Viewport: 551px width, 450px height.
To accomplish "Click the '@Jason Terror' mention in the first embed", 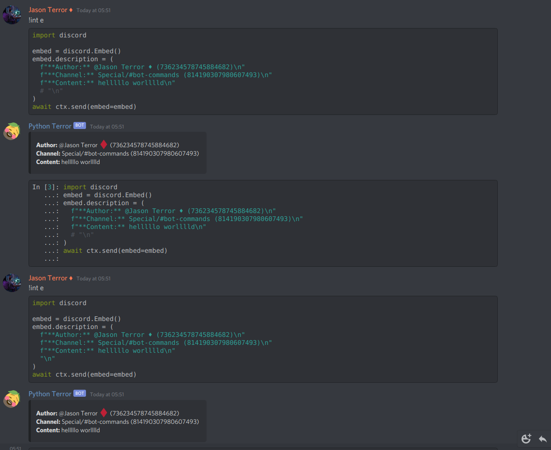I will click(x=78, y=145).
